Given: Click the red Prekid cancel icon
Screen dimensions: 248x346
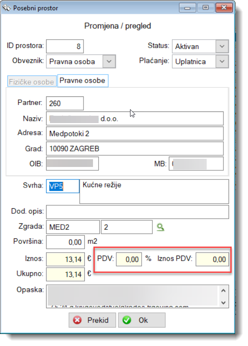Looking at the screenshot, I should (x=77, y=320).
